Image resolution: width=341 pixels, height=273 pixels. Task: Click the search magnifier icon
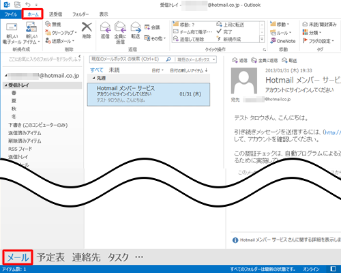click(x=168, y=59)
